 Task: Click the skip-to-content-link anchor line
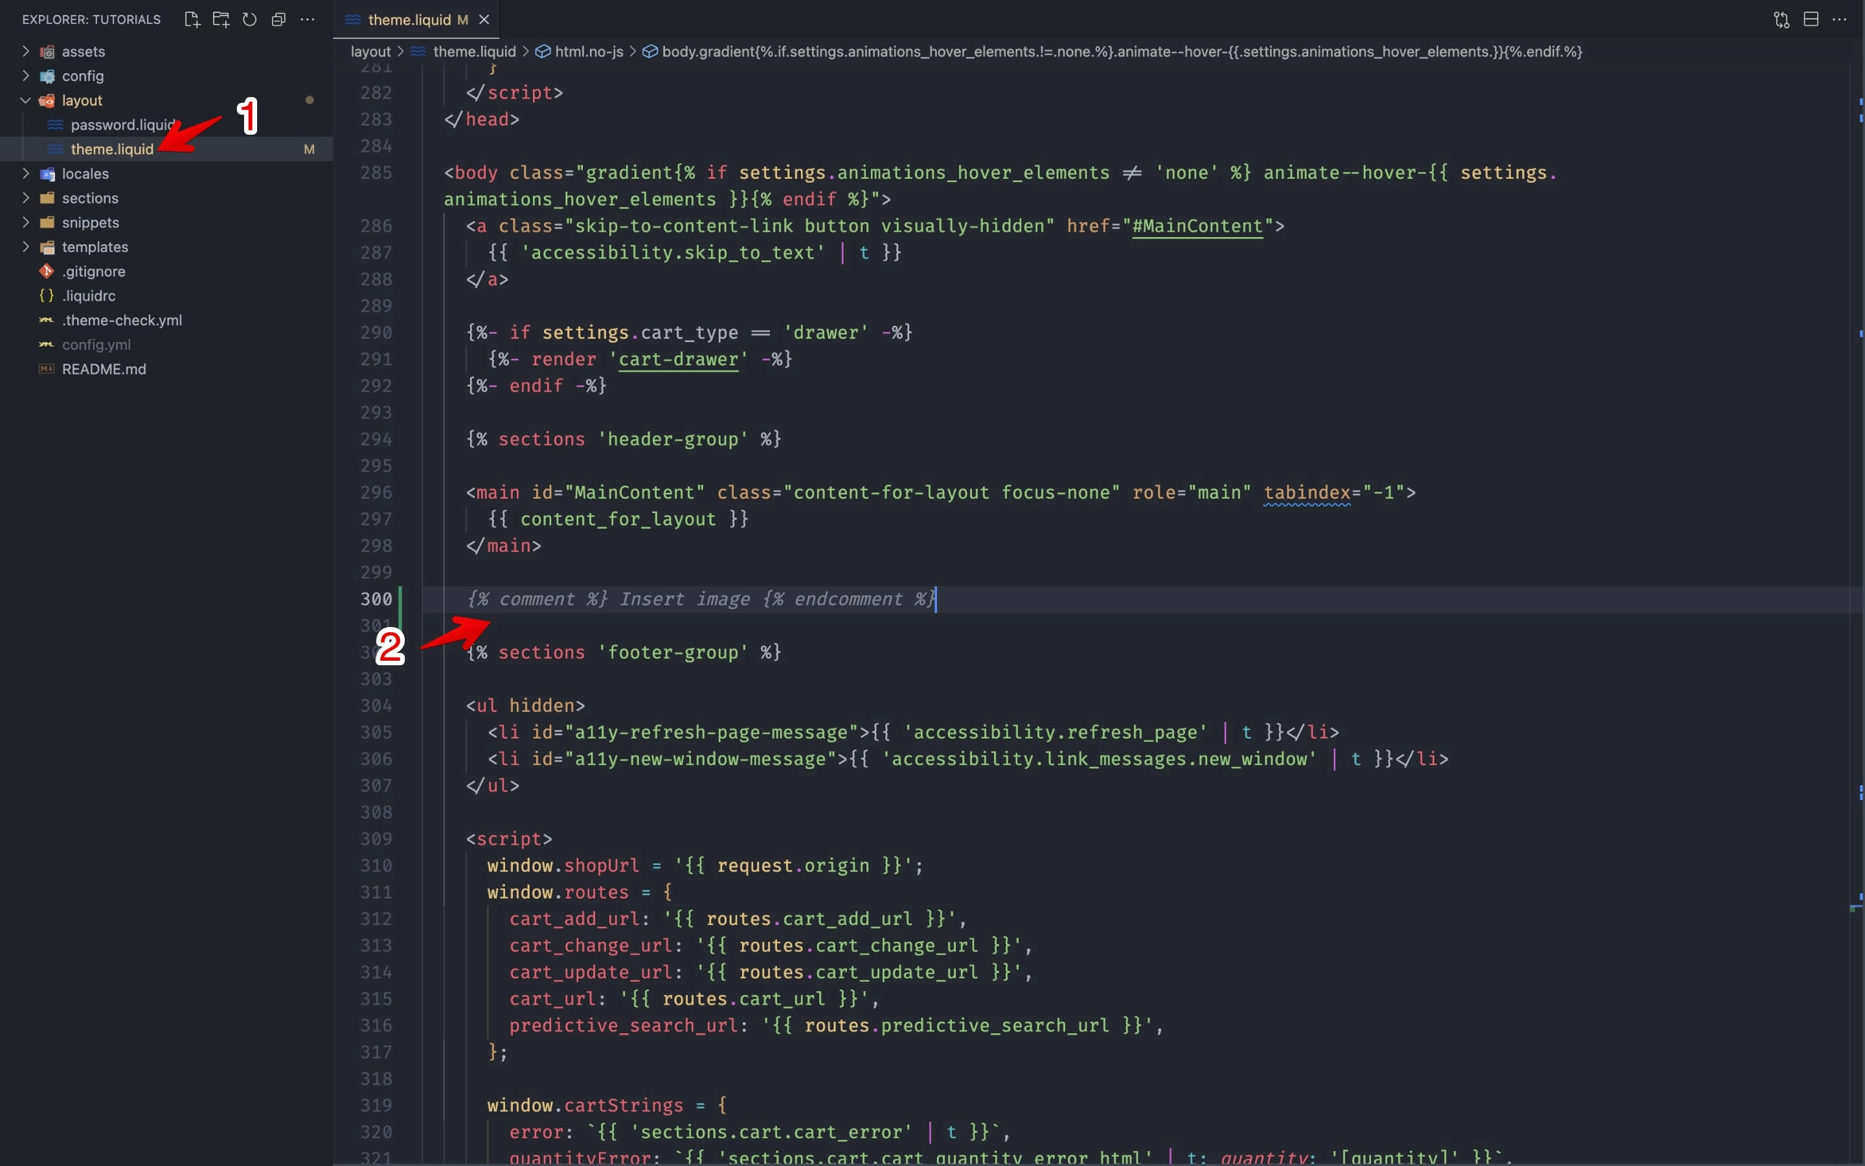[875, 226]
